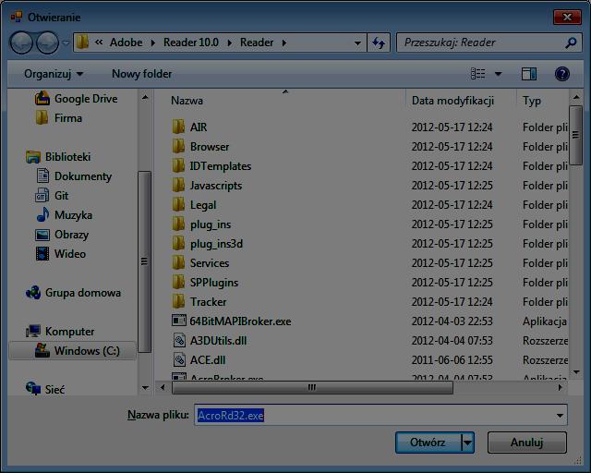Select the Git library
The image size is (591, 473).
52,195
